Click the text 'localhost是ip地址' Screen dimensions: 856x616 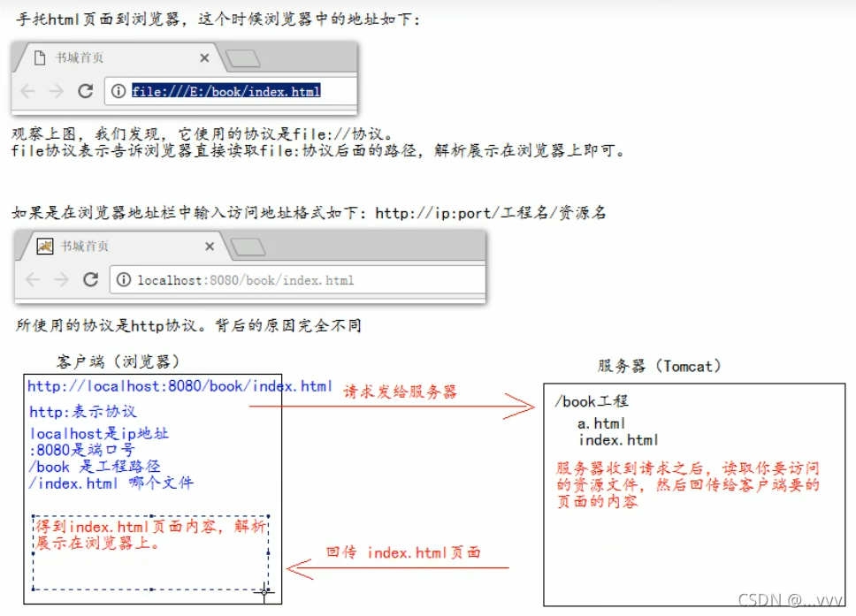tap(99, 434)
